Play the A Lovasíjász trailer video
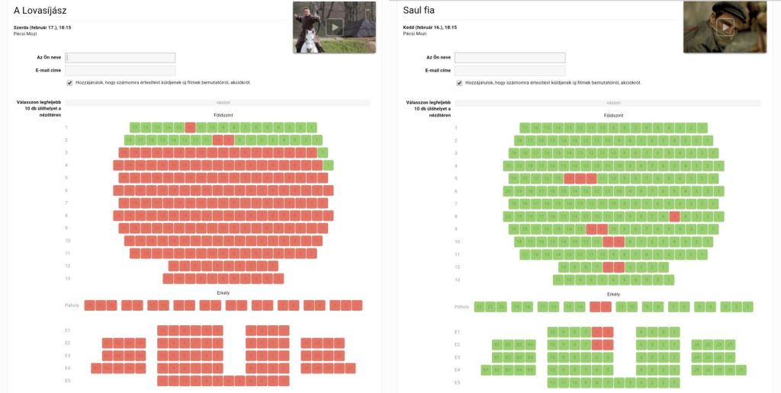781x393 pixels. (x=334, y=27)
